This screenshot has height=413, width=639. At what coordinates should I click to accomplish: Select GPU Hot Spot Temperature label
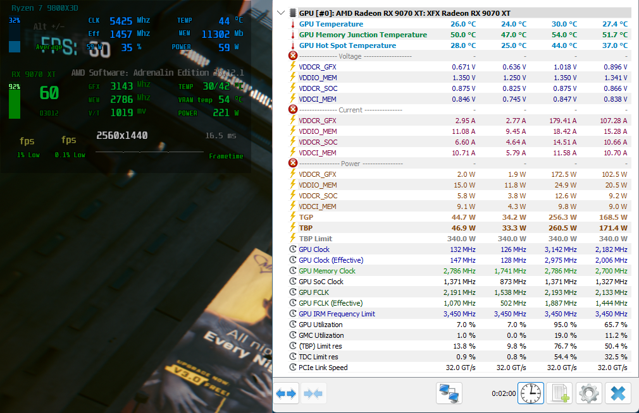coord(347,45)
